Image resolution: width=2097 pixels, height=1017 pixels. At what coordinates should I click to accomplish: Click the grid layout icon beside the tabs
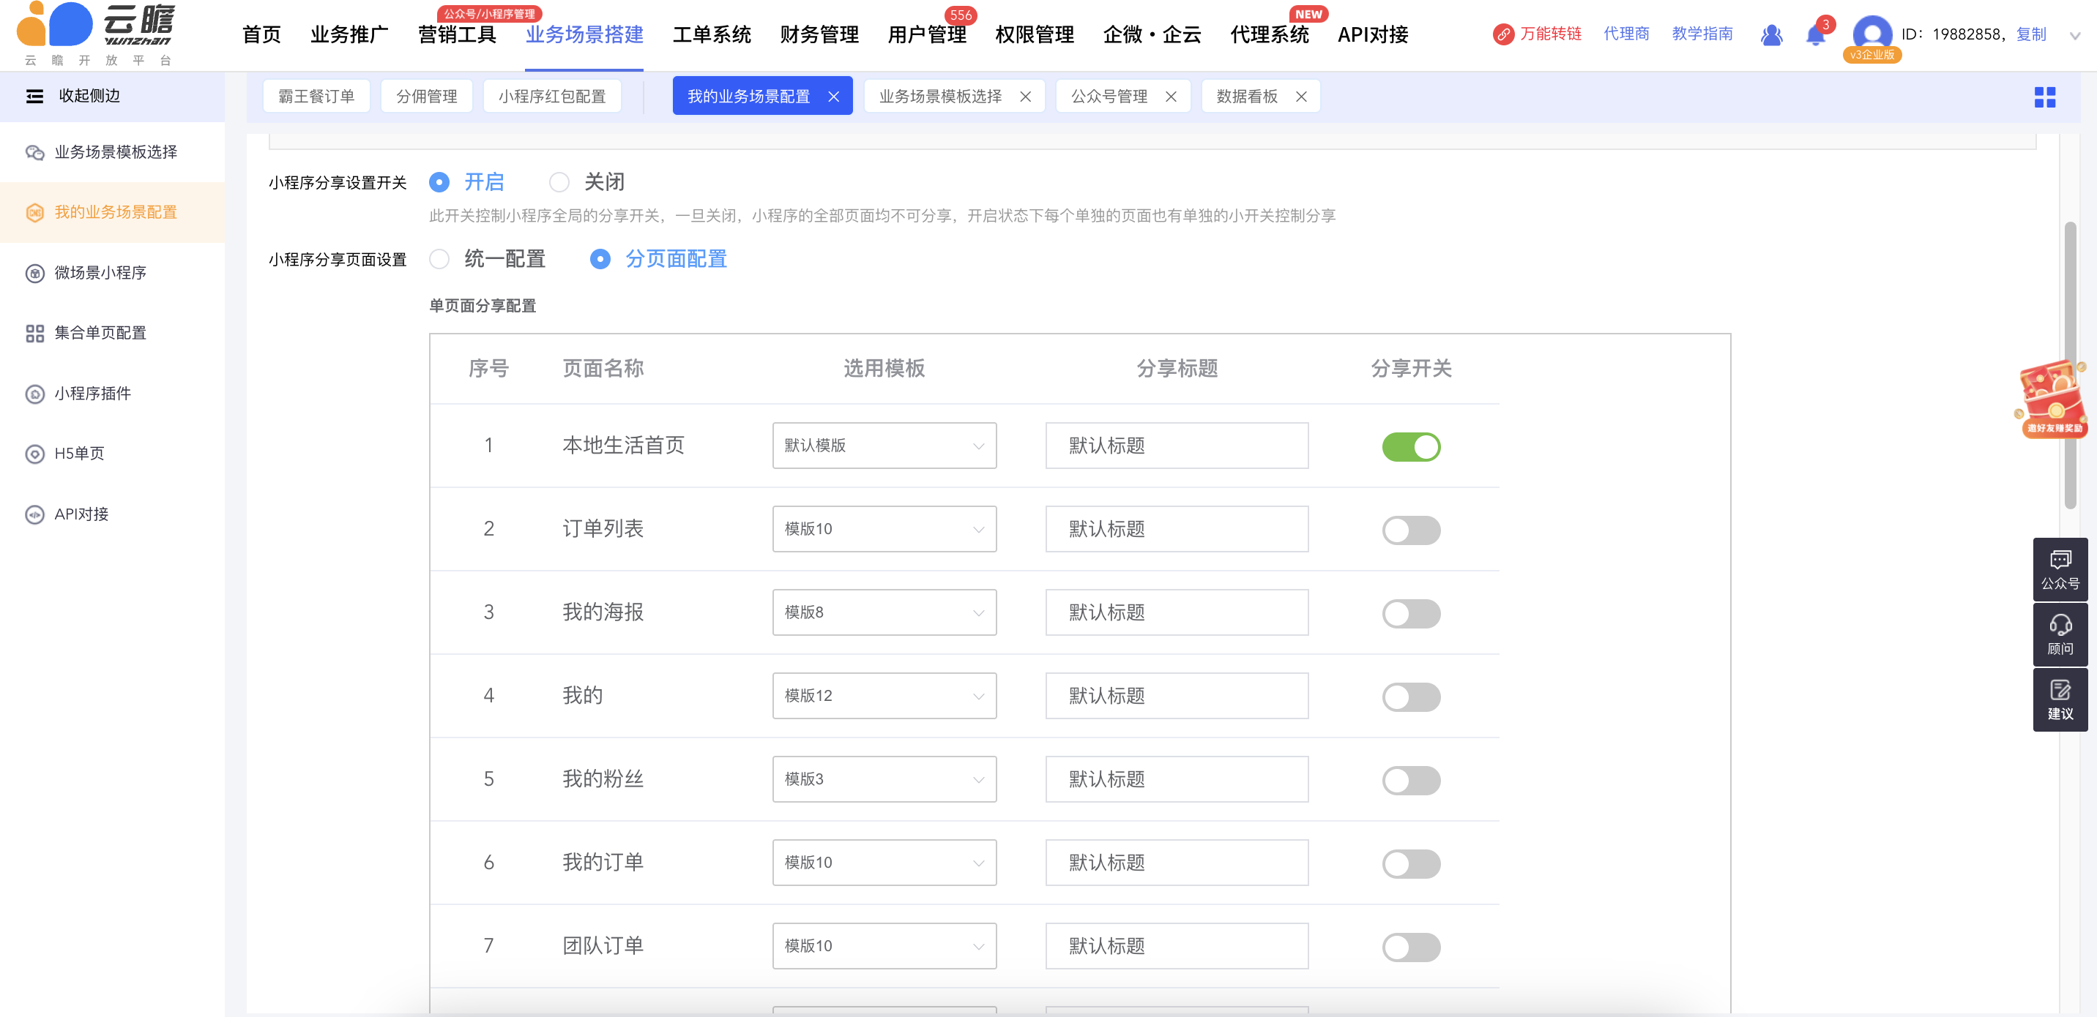tap(2044, 97)
